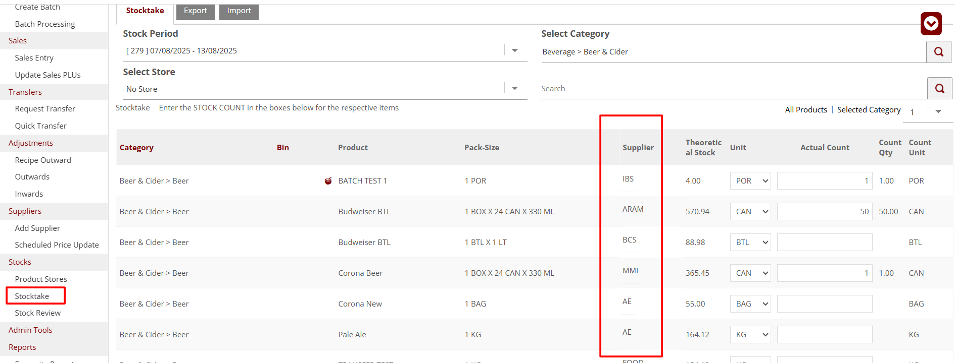Sort table by Category column header
The image size is (955, 363).
click(136, 148)
